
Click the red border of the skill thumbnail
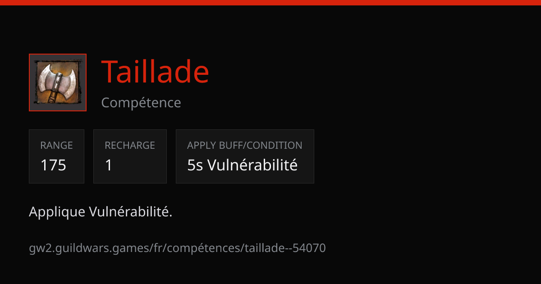[58, 54]
